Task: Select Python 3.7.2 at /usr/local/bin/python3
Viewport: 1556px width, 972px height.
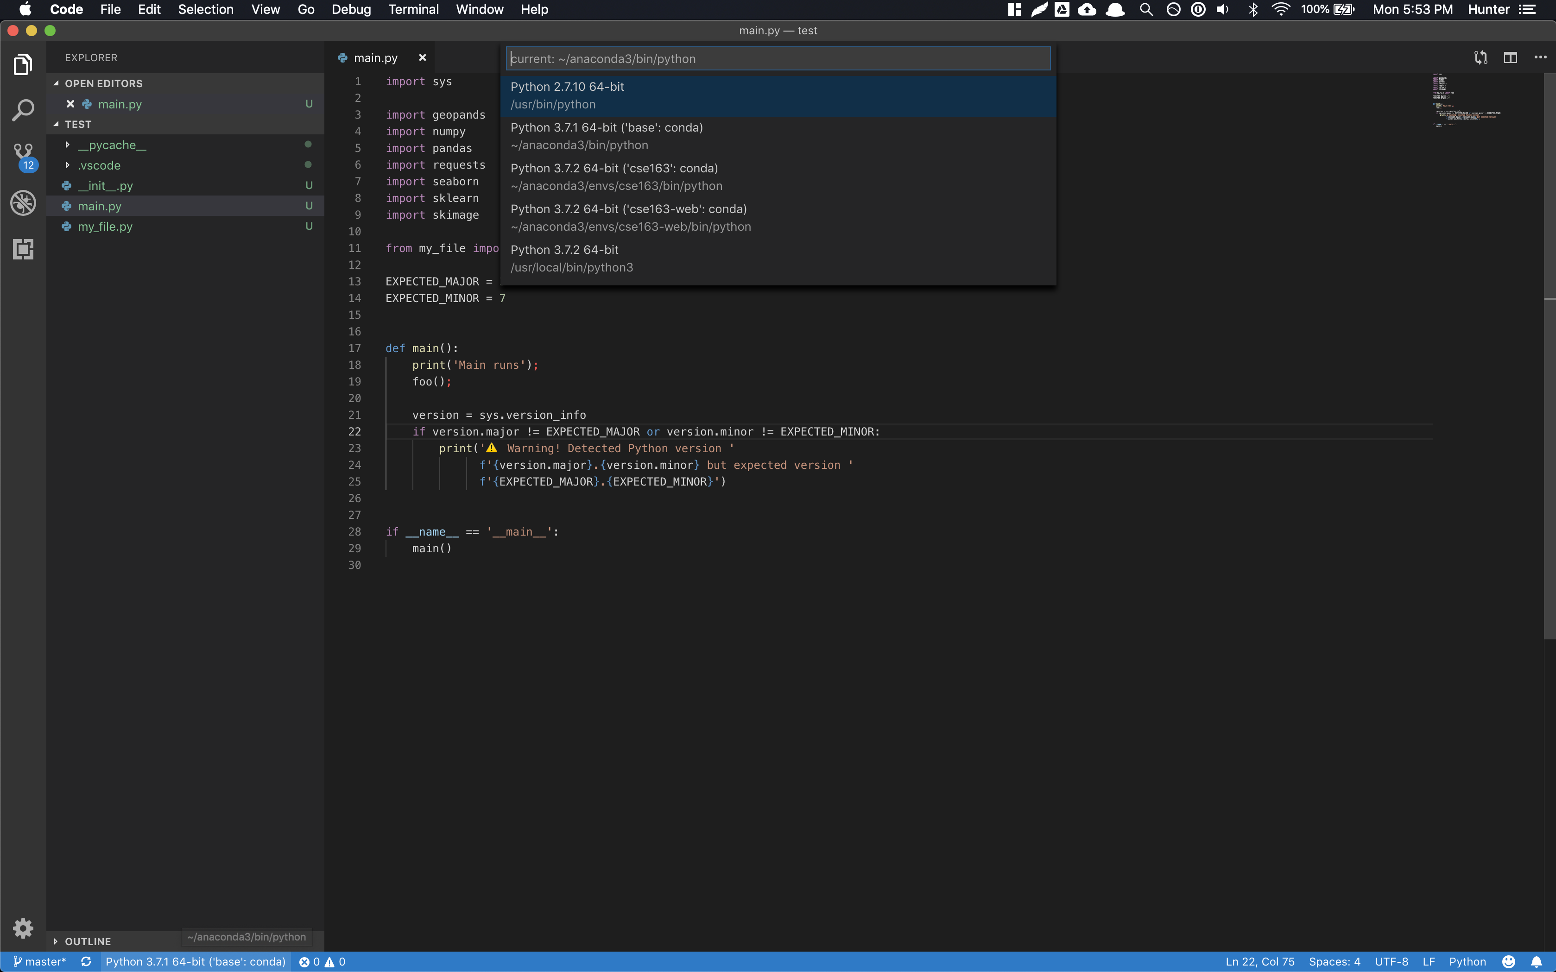Action: tap(778, 259)
